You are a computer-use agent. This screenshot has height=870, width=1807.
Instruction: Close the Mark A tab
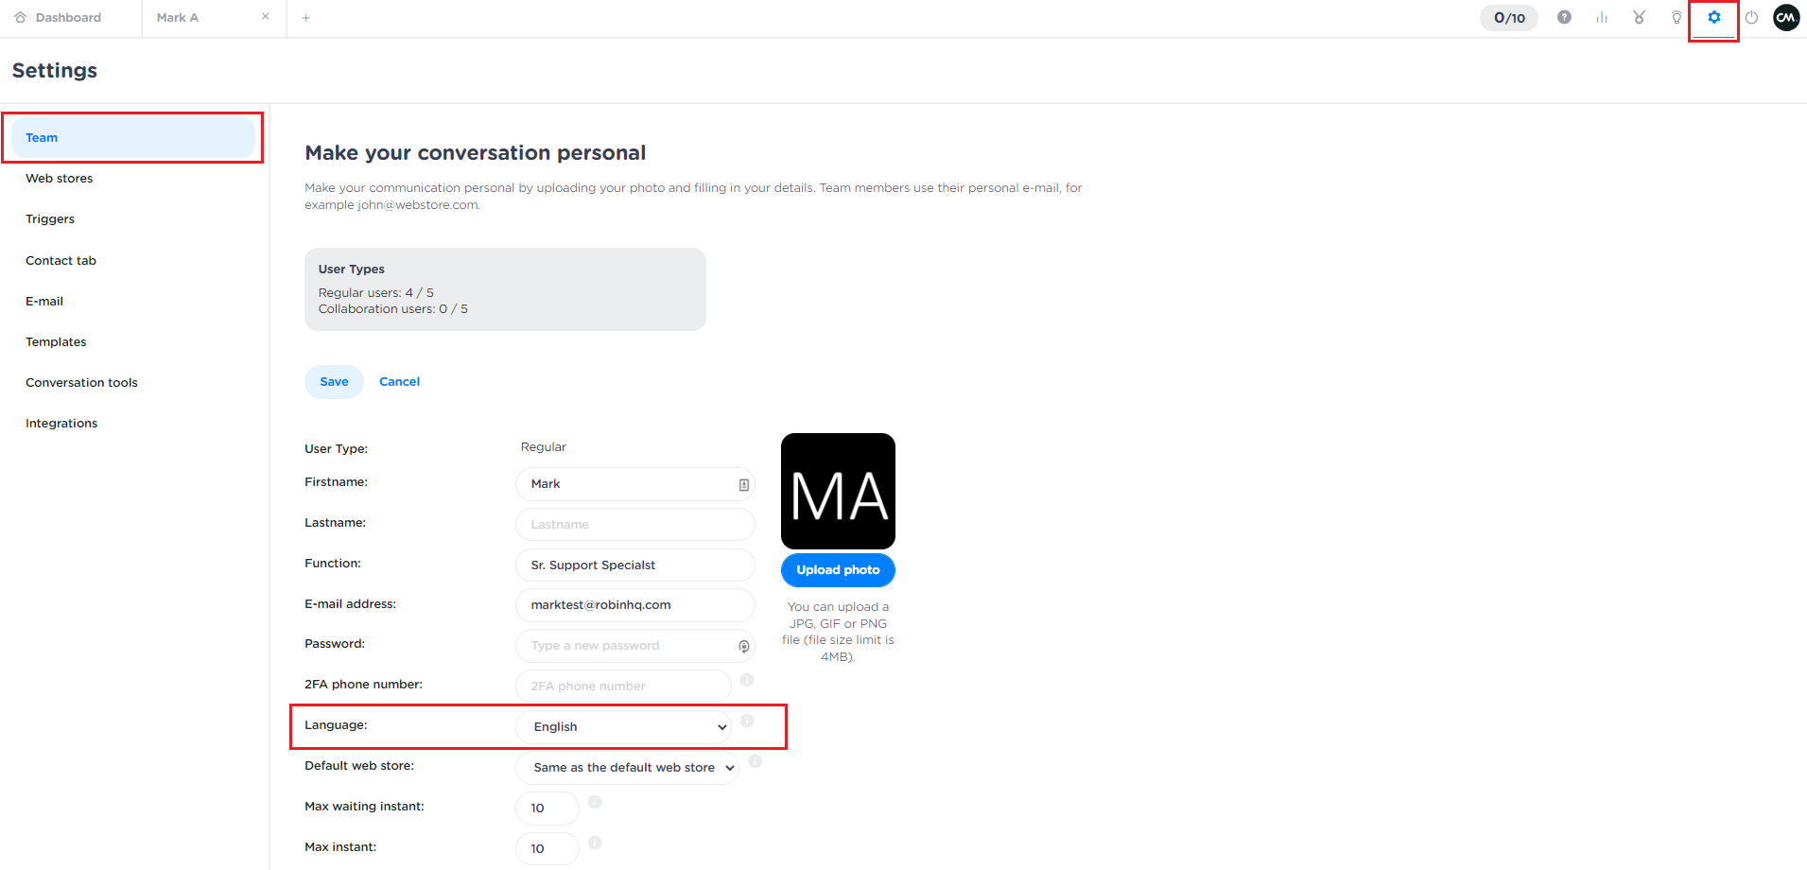tap(266, 16)
